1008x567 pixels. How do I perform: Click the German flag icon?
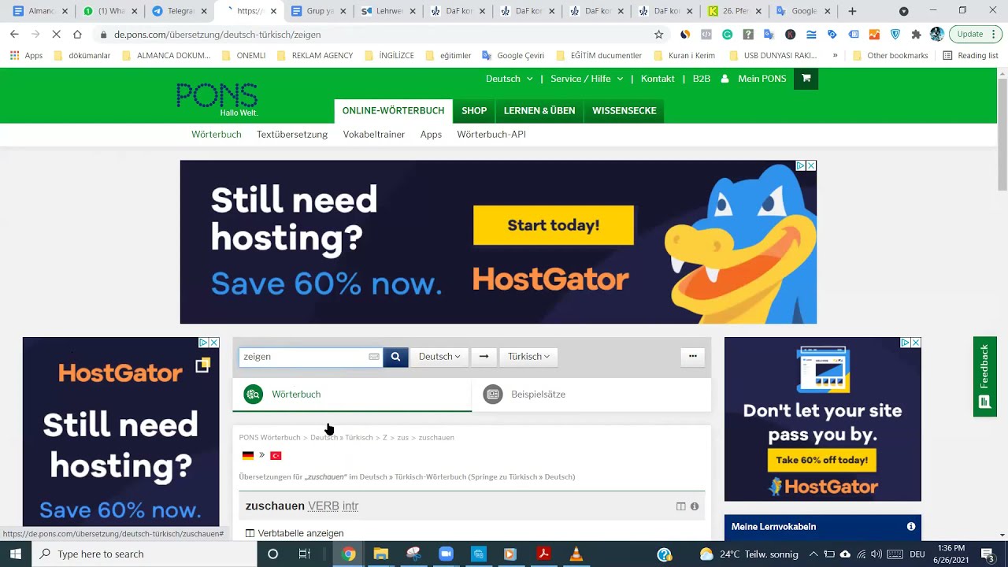coord(248,455)
